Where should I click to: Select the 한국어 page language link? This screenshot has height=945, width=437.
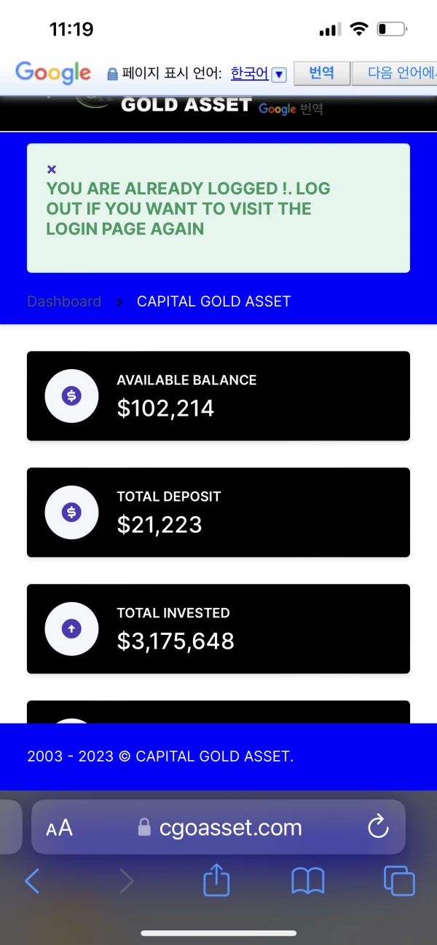click(x=249, y=74)
